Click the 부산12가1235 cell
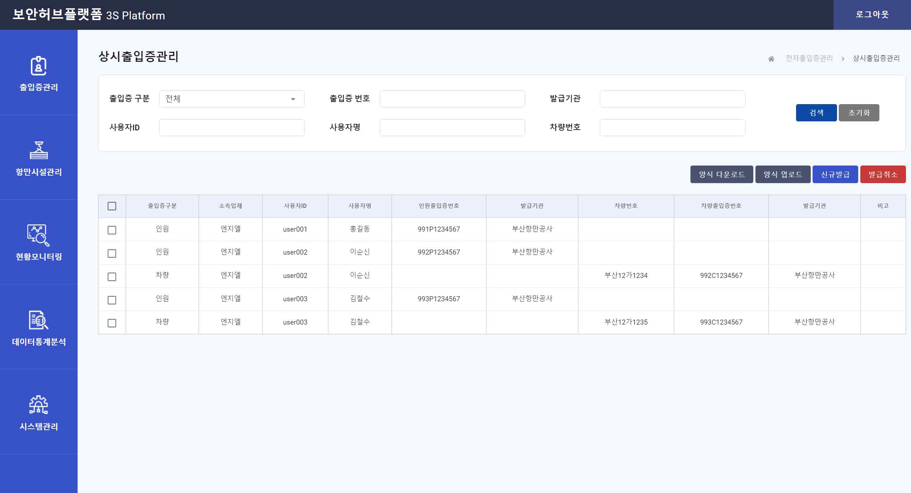Viewport: 911px width, 493px height. (x=626, y=322)
